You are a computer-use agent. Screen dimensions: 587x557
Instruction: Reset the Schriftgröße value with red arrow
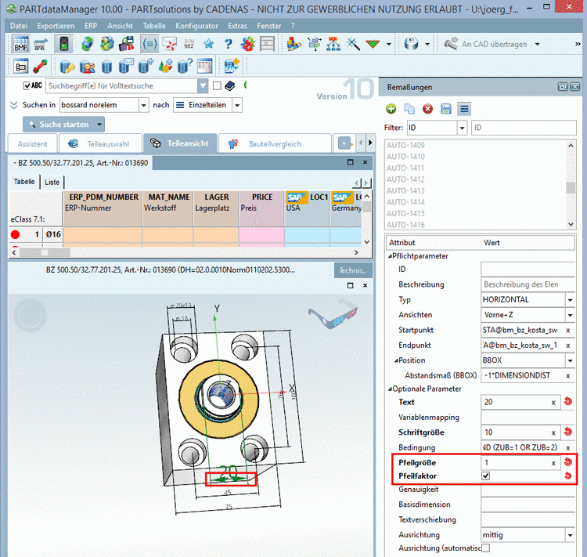(567, 432)
